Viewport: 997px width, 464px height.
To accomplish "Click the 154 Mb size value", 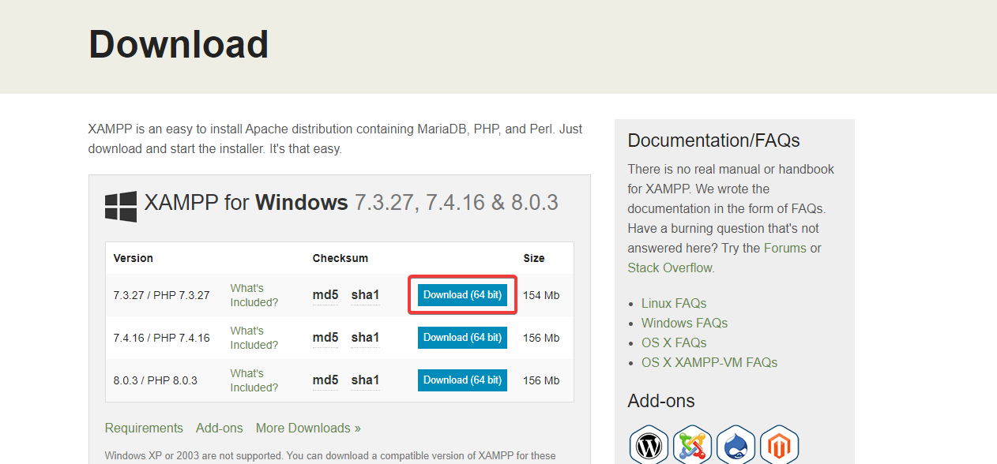I will coord(541,295).
